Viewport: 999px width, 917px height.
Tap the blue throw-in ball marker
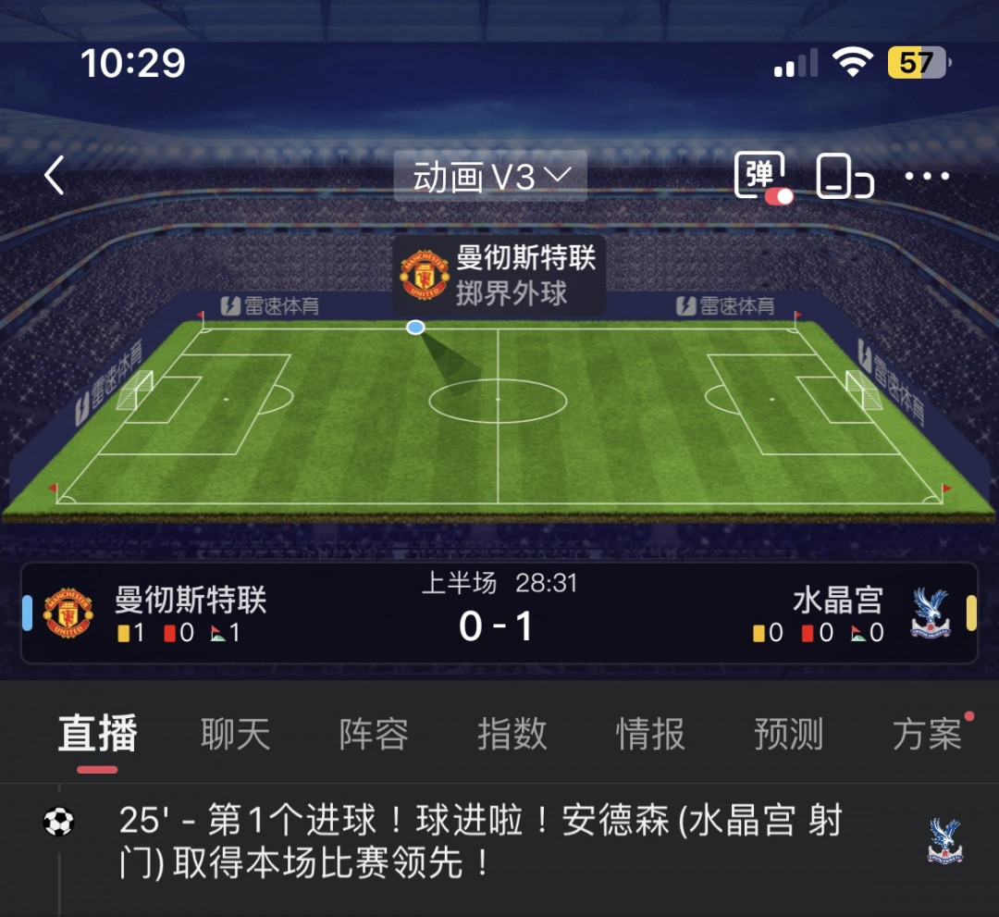pos(415,328)
